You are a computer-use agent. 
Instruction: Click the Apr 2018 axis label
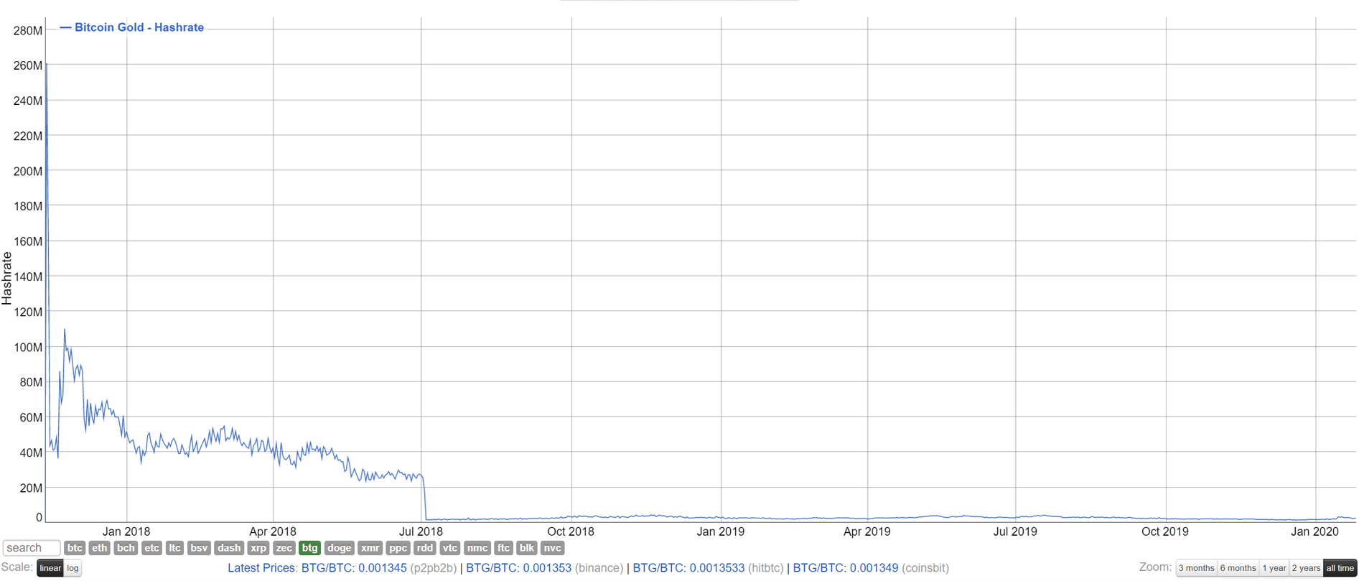coord(273,531)
